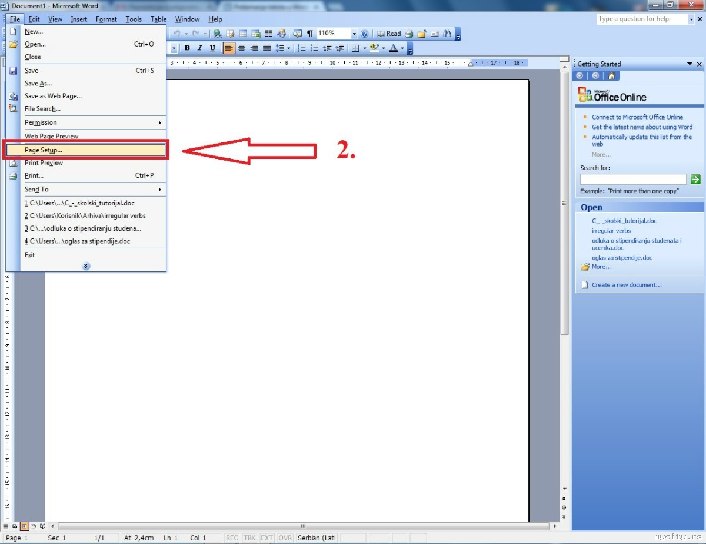Toggle TRK track changes indicator
The height and width of the screenshot is (544, 706).
click(249, 538)
